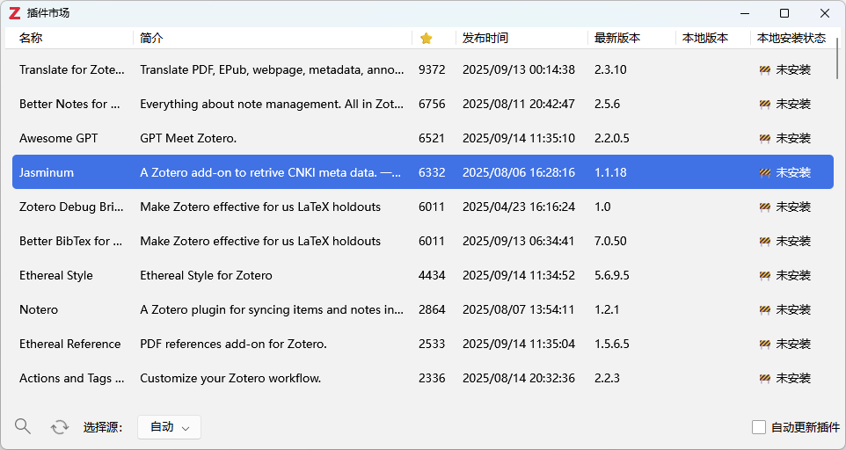This screenshot has height=450, width=846.
Task: Refresh the plugin list with the reload icon
Action: (x=60, y=427)
